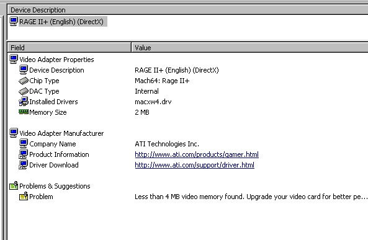Screen dimensions: 368x240
Task: Select the Product Information field label
Action: [x=59, y=154]
